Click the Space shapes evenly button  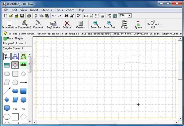pos(138,25)
